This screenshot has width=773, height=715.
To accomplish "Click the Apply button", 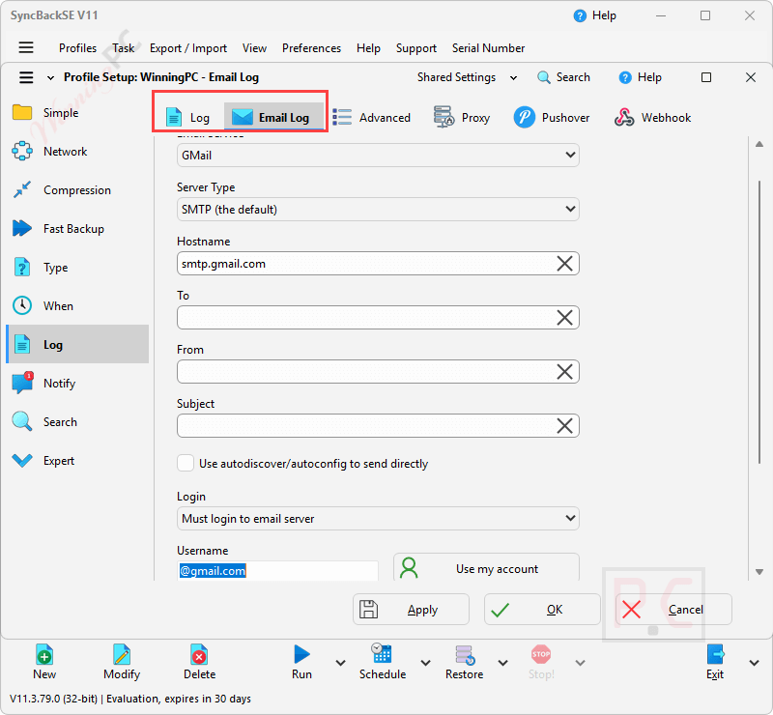I will [x=412, y=610].
